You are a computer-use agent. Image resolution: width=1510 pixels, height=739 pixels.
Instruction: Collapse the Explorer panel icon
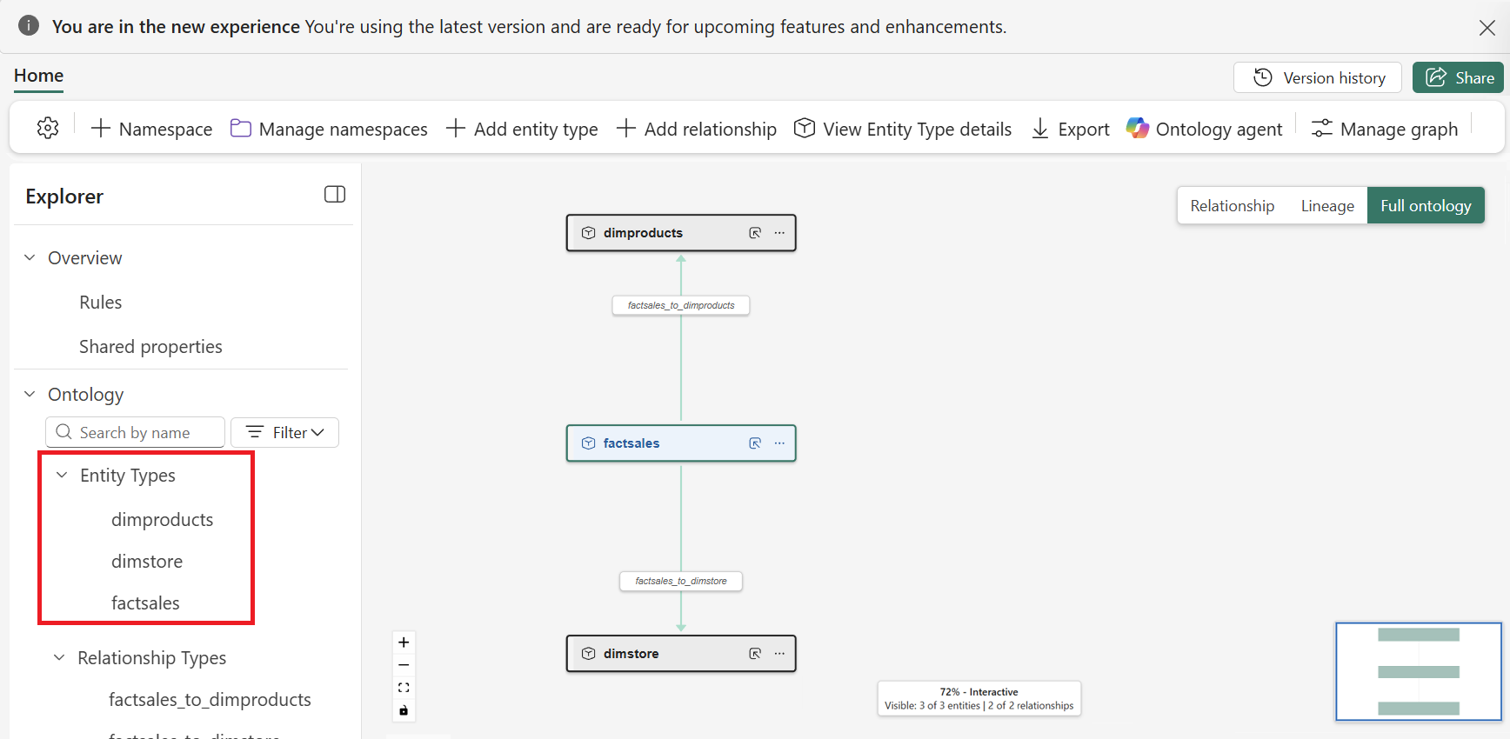335,195
